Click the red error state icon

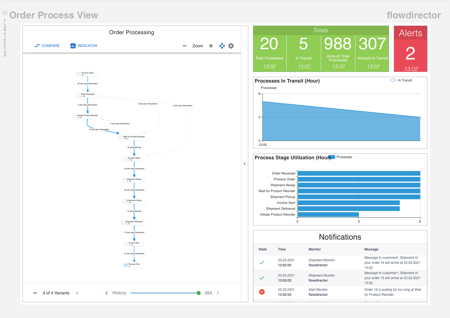click(262, 292)
